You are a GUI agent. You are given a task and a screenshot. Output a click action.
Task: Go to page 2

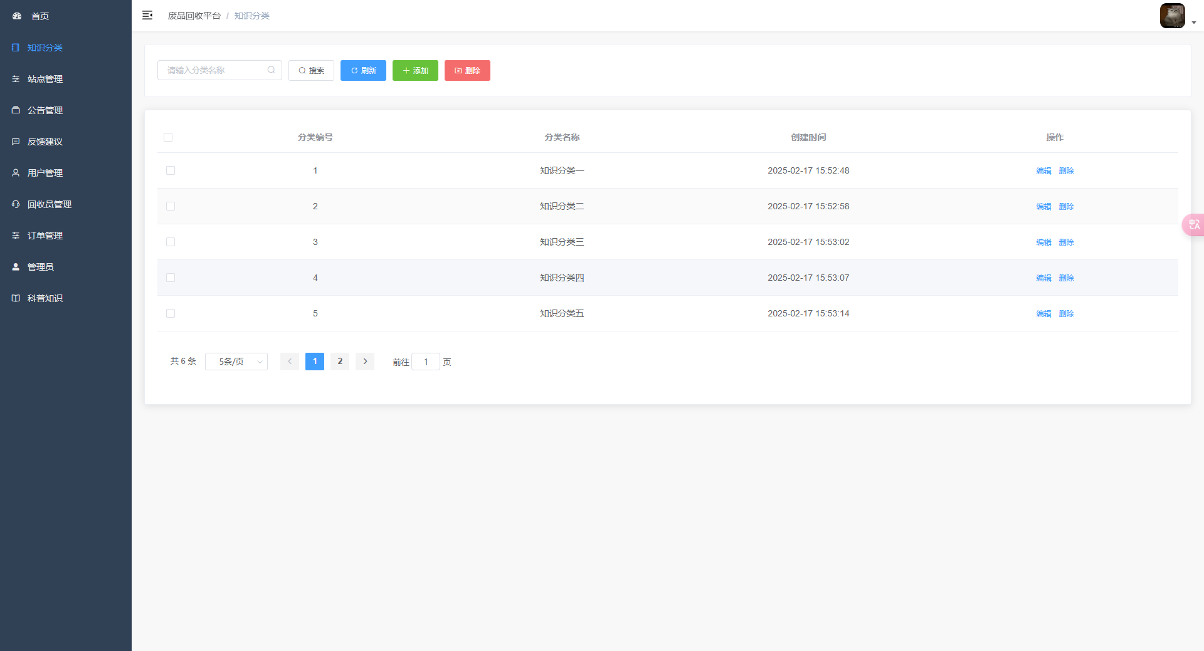pyautogui.click(x=340, y=362)
